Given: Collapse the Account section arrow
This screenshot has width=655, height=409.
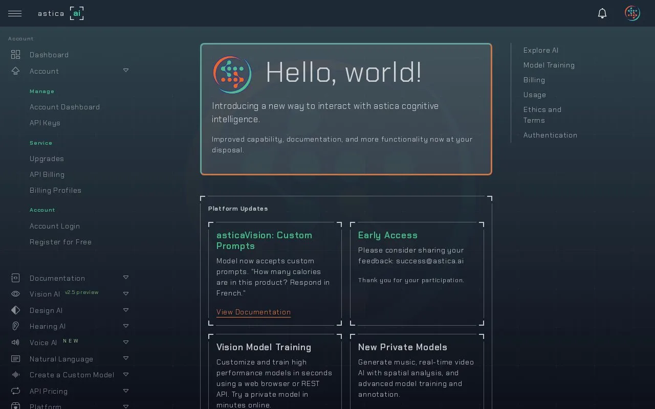Looking at the screenshot, I should (x=126, y=71).
